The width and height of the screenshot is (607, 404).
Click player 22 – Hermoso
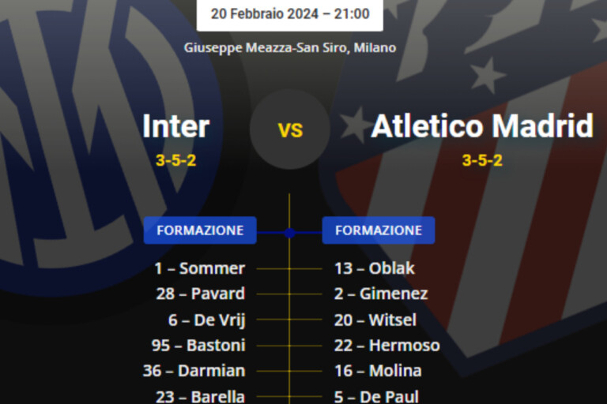pos(386,345)
